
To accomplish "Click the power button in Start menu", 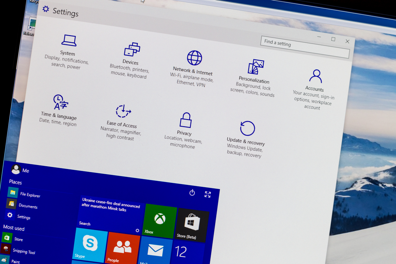I will [x=192, y=193].
